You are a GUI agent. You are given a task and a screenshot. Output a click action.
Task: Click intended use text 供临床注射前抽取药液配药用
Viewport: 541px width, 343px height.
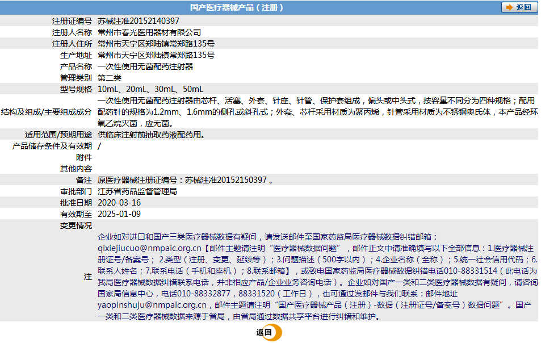[152, 135]
